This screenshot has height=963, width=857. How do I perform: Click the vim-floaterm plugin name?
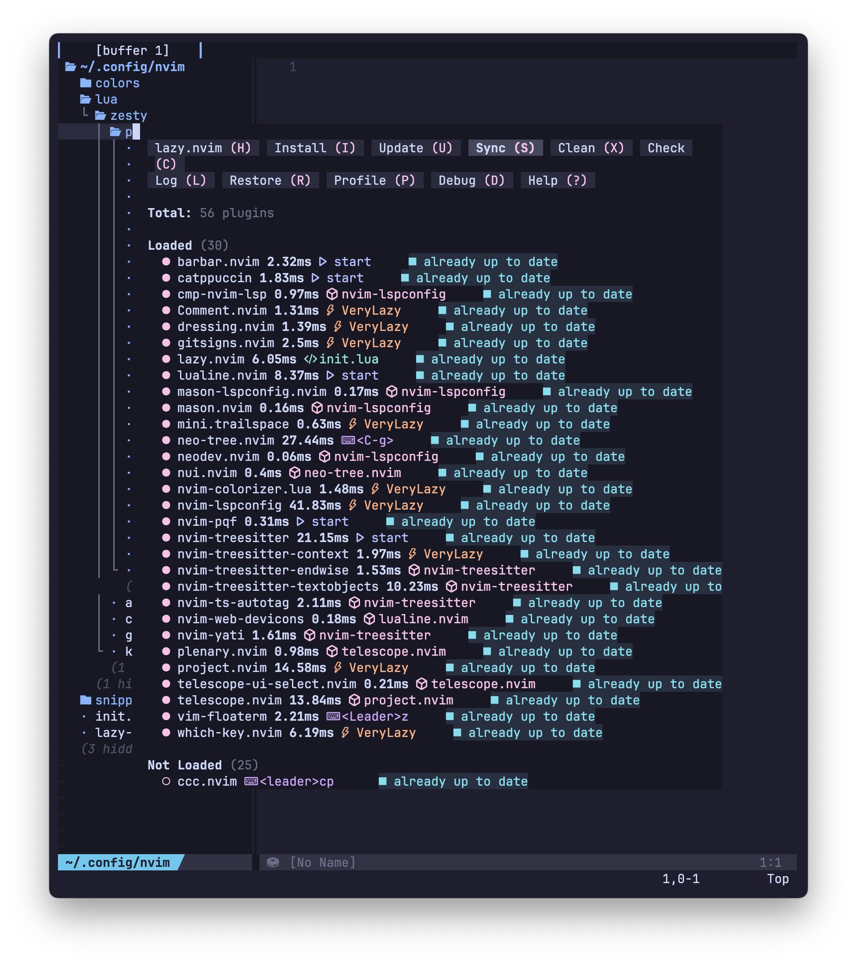coord(221,717)
